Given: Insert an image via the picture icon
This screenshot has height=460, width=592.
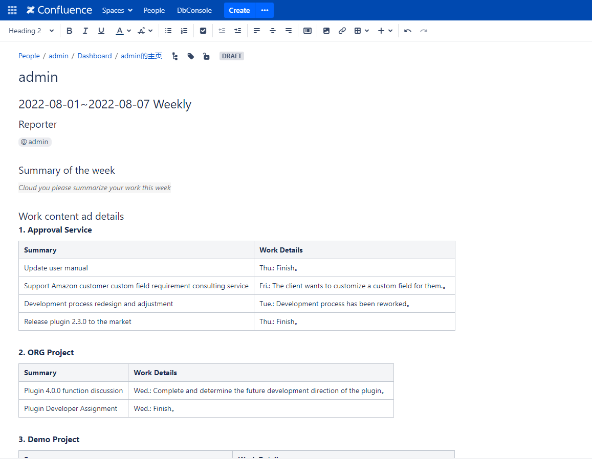Looking at the screenshot, I should coord(326,31).
